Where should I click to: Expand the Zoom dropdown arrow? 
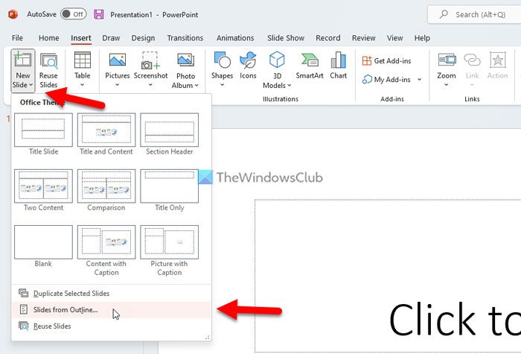click(447, 85)
